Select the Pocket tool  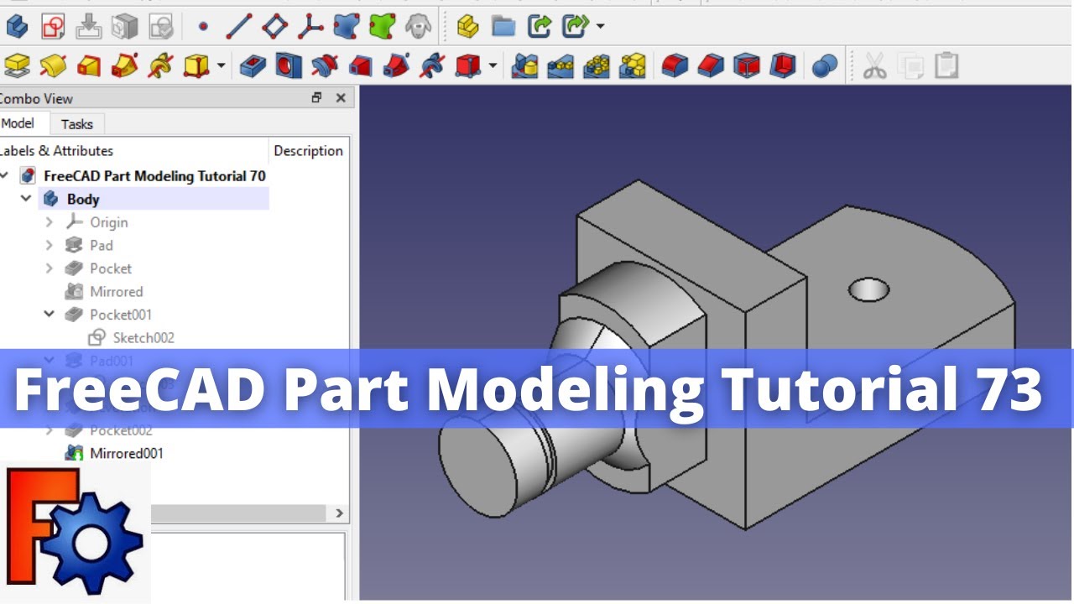pyautogui.click(x=253, y=65)
